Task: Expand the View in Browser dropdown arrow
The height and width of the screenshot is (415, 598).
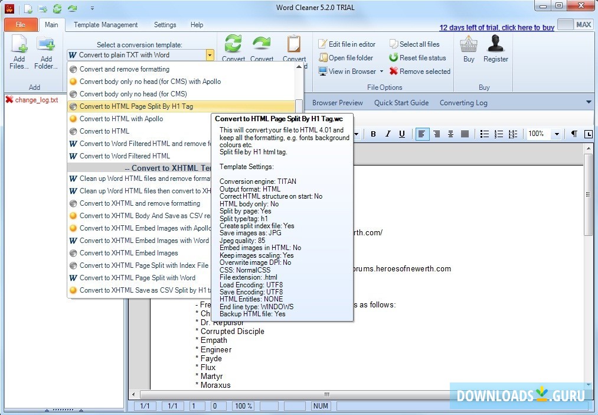Action: [x=381, y=72]
